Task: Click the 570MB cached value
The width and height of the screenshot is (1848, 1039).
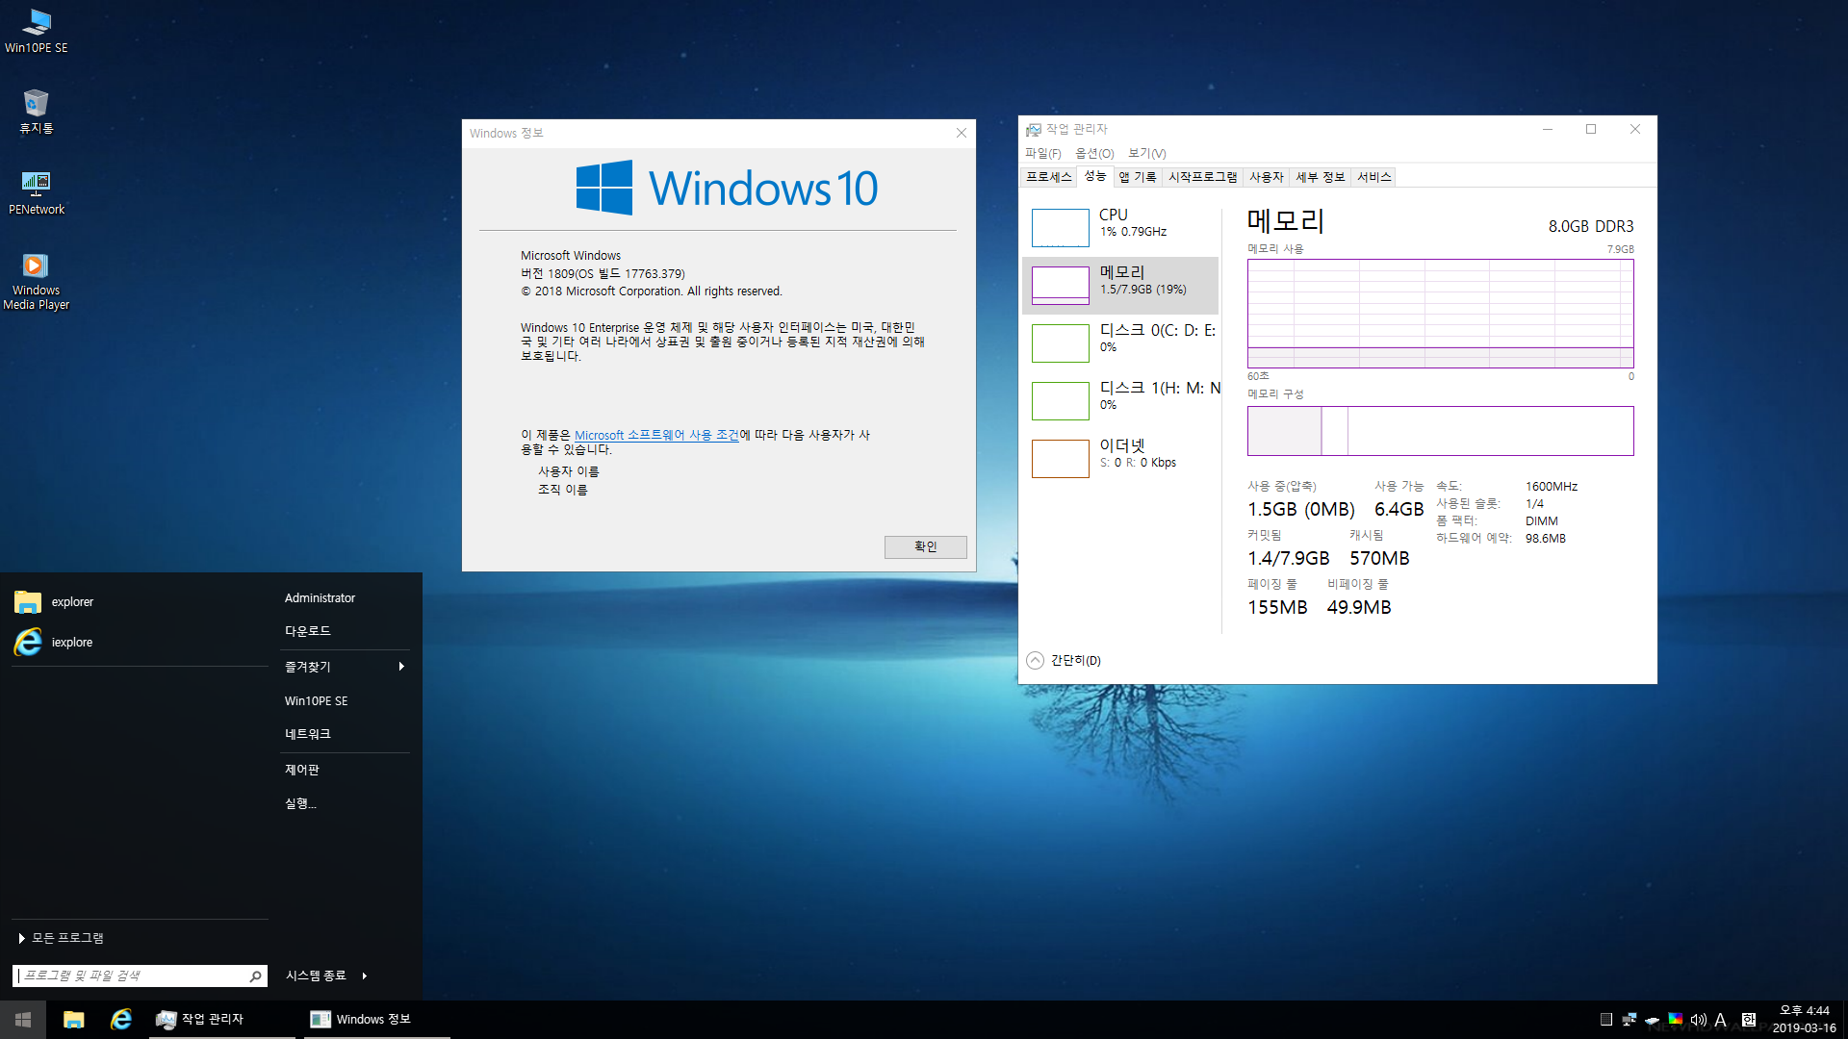Action: coord(1378,558)
